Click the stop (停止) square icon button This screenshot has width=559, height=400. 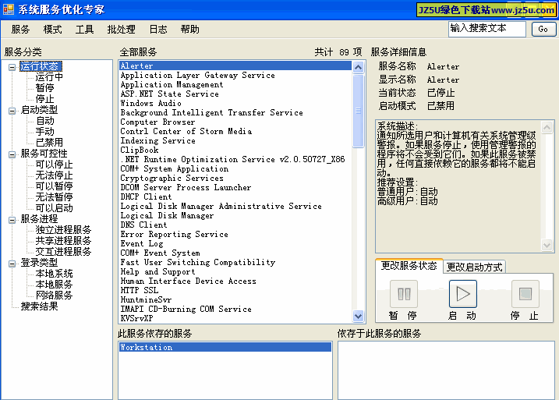pyautogui.click(x=525, y=294)
